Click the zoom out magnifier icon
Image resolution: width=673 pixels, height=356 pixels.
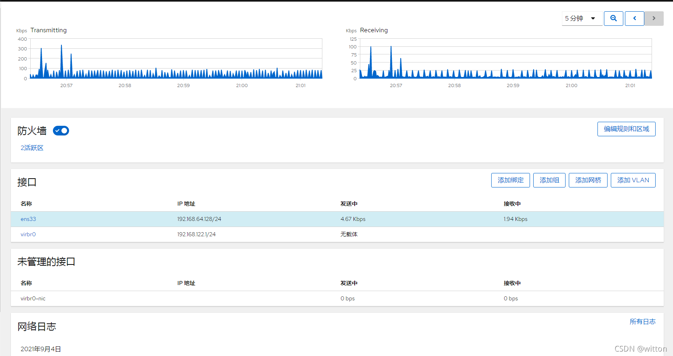coord(613,19)
